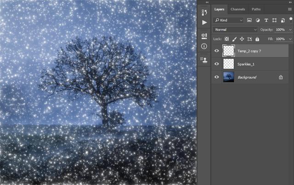Lock artboard nesting icon

pyautogui.click(x=249, y=39)
